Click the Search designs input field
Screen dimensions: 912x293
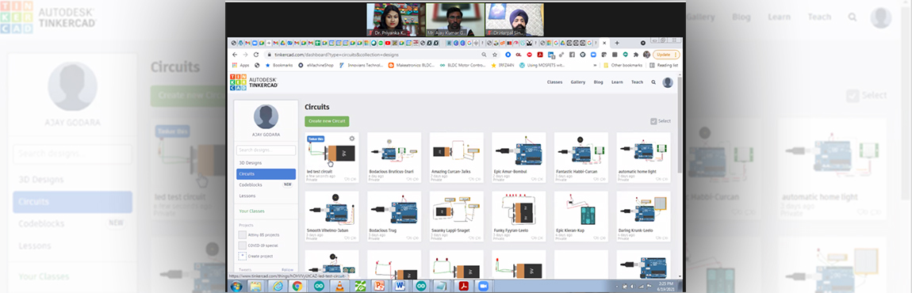266,150
